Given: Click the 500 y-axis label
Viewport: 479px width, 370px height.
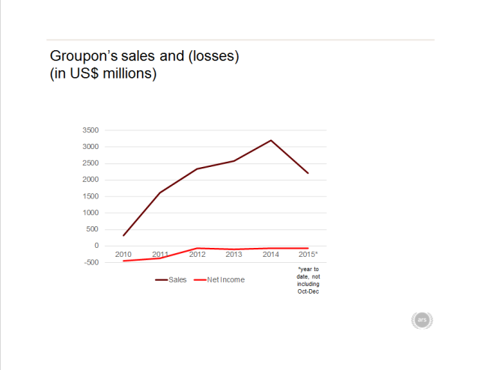Looking at the screenshot, I should click(93, 229).
